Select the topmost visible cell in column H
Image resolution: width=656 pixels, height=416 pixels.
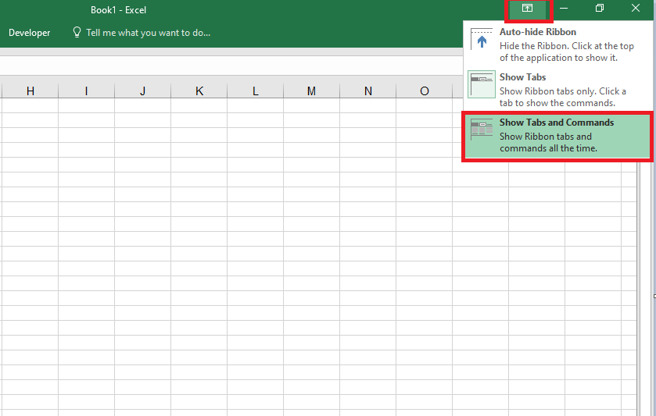click(30, 106)
